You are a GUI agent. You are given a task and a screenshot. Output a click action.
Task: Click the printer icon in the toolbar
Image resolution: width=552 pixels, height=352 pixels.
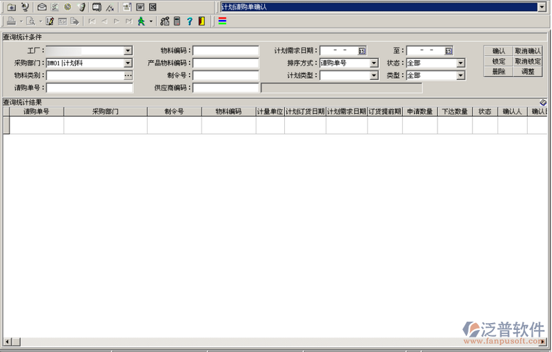[x=12, y=21]
